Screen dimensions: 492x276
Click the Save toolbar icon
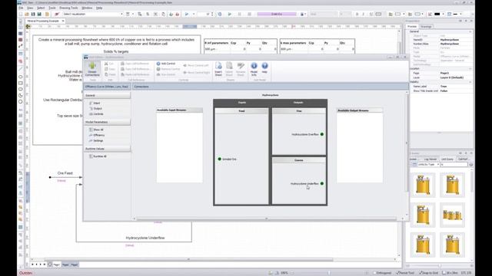pyautogui.click(x=33, y=14)
